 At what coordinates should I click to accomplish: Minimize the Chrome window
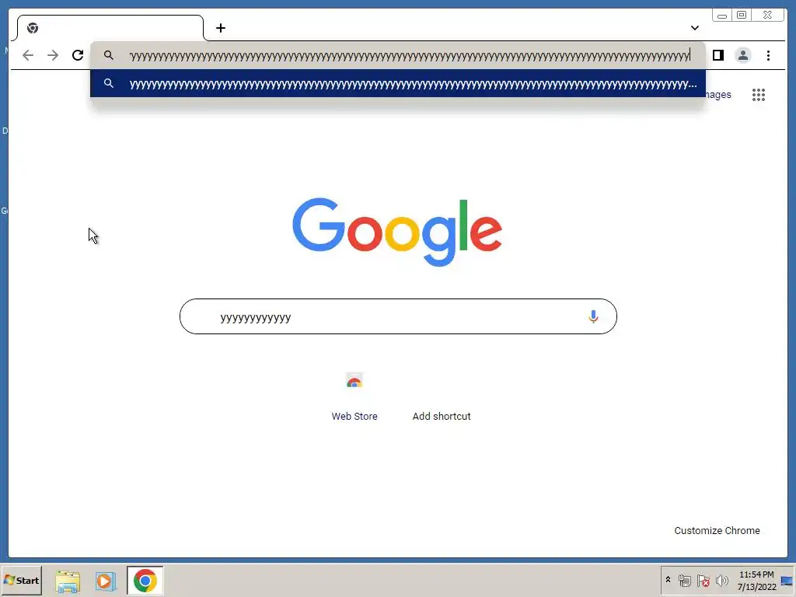point(722,16)
